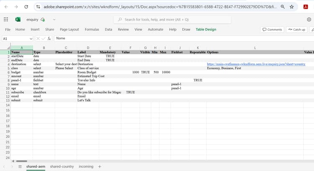Click the insert function fx icon
This screenshot has width=314, height=171.
[x=49, y=38]
